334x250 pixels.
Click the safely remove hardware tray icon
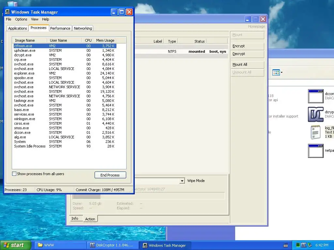pyautogui.click(x=310, y=245)
